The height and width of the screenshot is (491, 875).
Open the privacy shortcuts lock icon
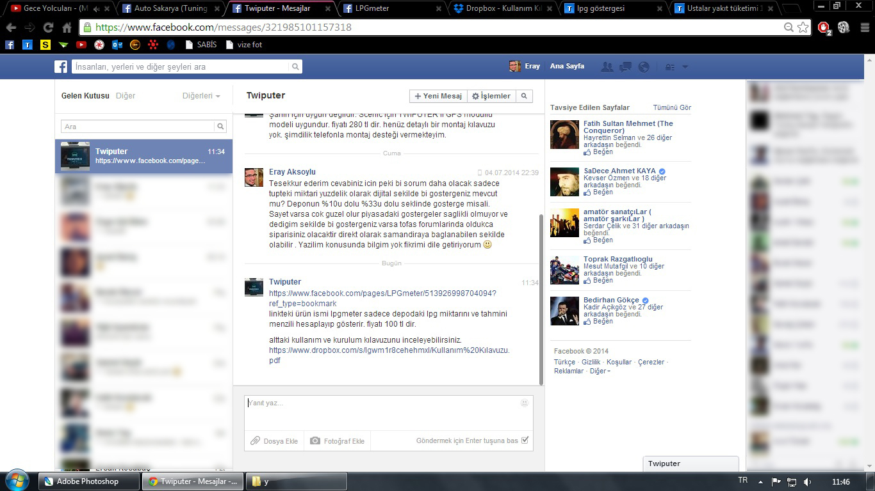coord(671,66)
